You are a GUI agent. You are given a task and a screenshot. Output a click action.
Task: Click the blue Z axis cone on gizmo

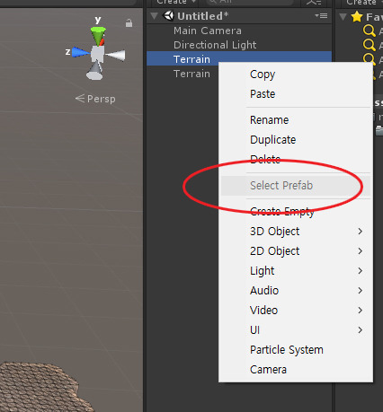[x=81, y=52]
